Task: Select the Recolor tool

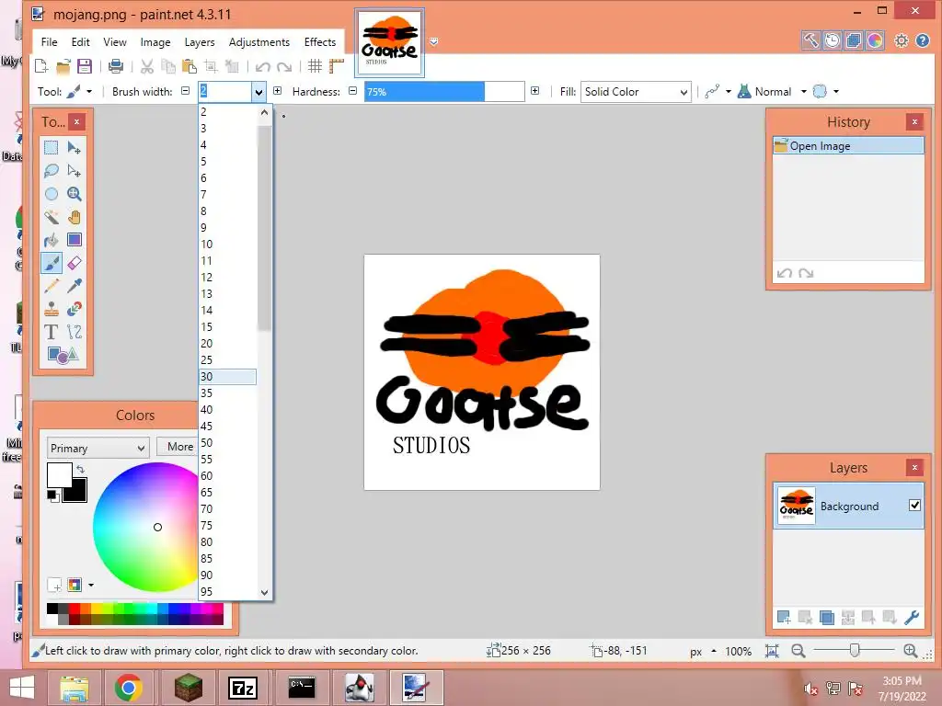Action: 75,309
